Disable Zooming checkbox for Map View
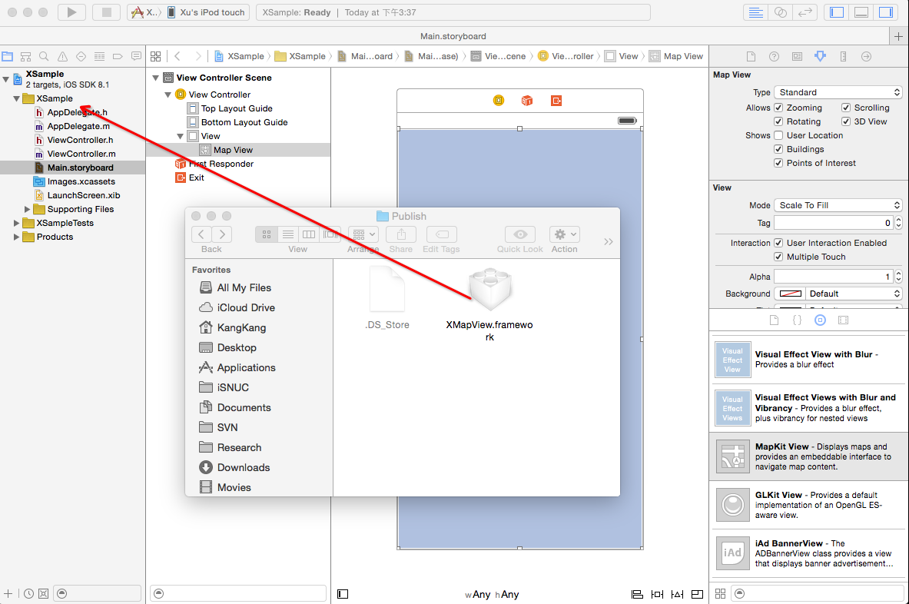909x604 pixels. click(778, 108)
